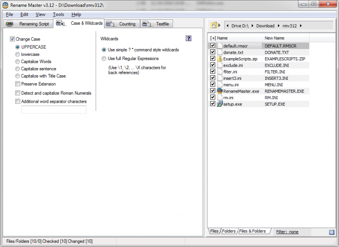Enable Additional word separator characters checkbox
339x247 pixels.
[x=18, y=101]
